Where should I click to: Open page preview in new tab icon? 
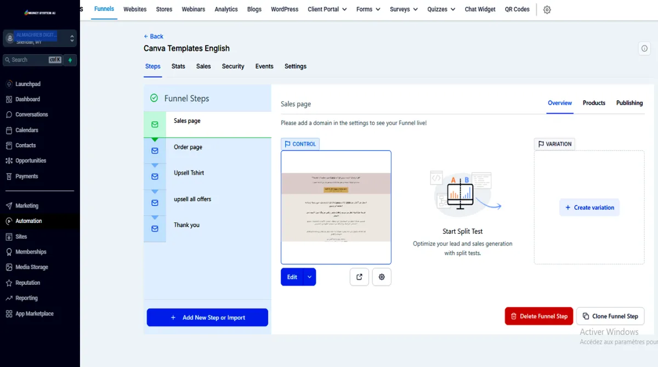(x=359, y=277)
